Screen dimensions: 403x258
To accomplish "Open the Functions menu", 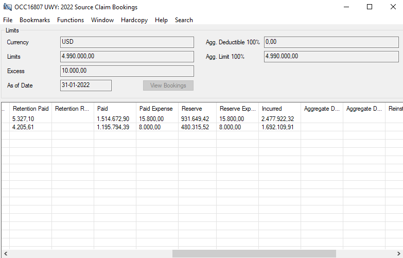I will (71, 20).
